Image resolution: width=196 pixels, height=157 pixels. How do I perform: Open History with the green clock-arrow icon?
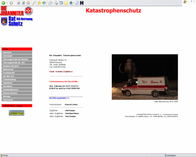pos(44,3)
